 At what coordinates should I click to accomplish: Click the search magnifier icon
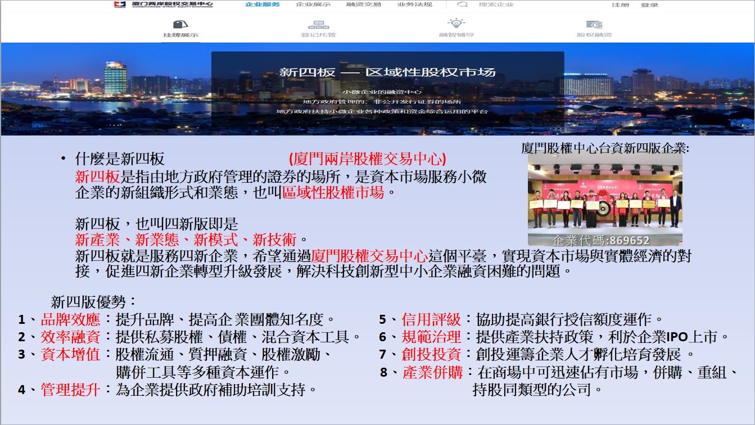[462, 5]
